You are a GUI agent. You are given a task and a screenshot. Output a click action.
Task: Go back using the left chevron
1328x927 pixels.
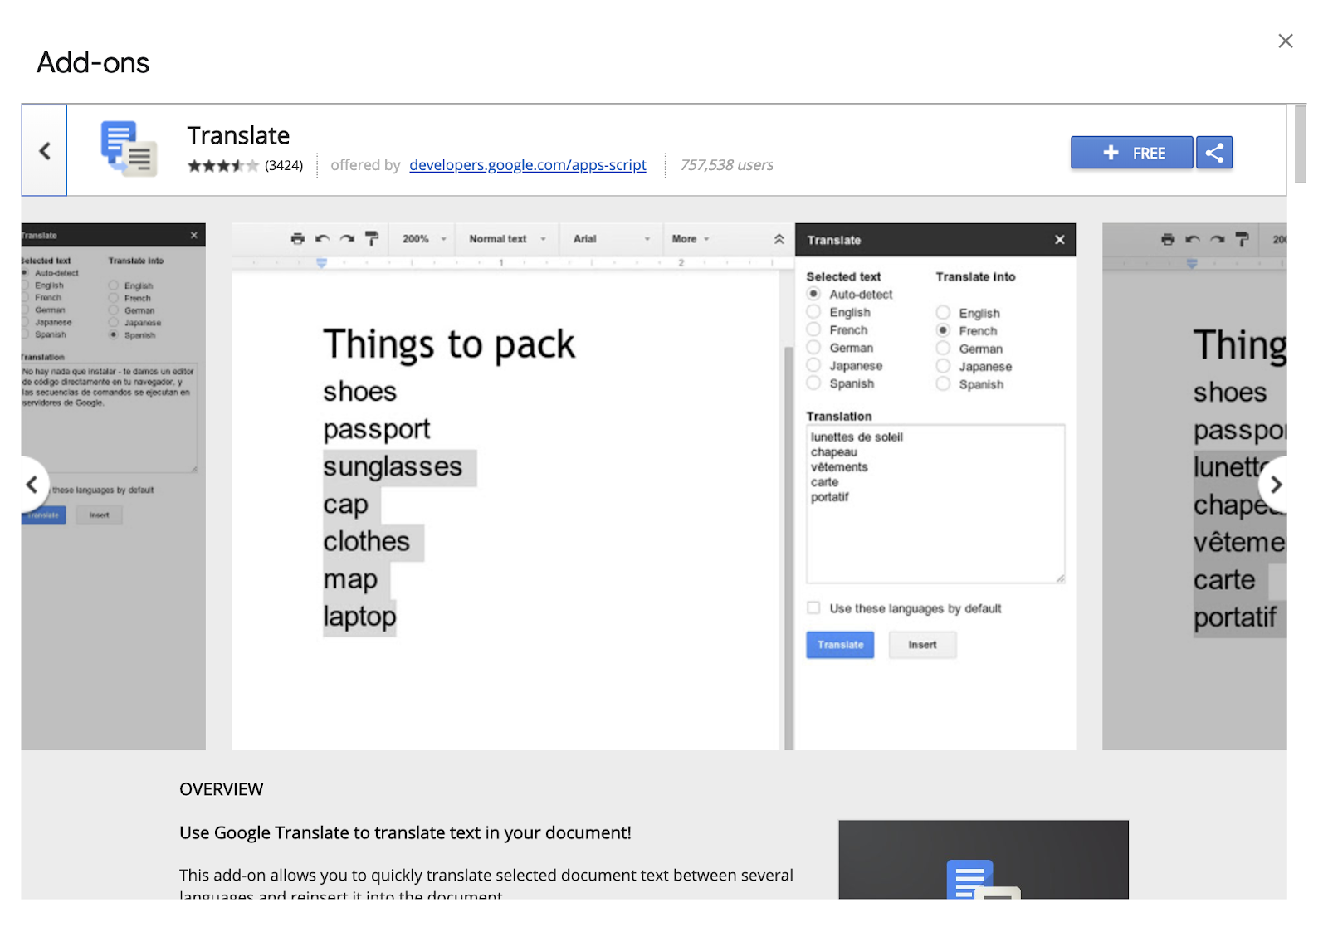[44, 150]
